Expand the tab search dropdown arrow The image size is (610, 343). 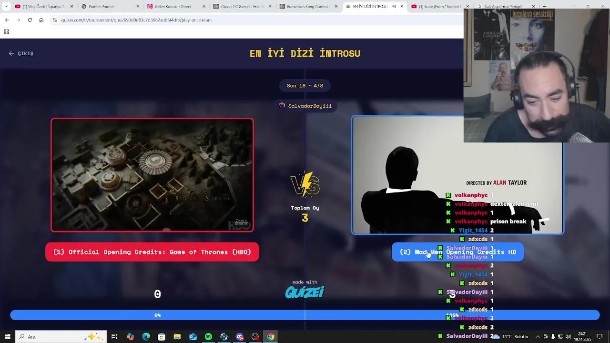(x=7, y=7)
